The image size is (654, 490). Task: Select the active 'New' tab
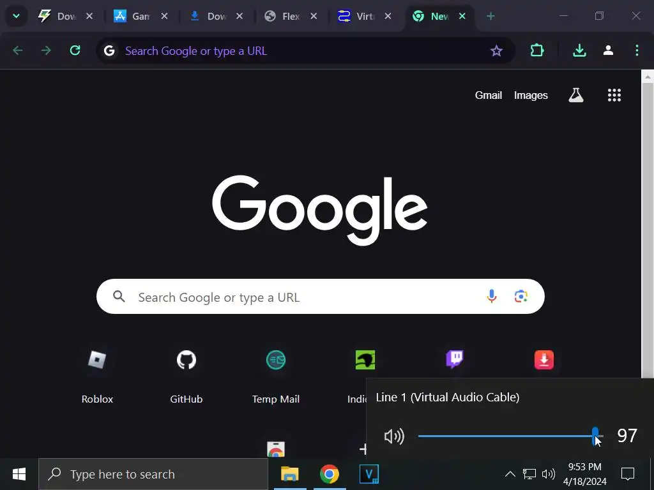[x=440, y=16]
